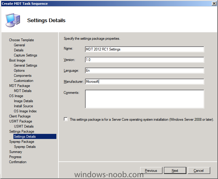This screenshot has height=179, width=218.
Task: Click the 'Create MDT Task Sequence' title text
Action: (25, 4)
